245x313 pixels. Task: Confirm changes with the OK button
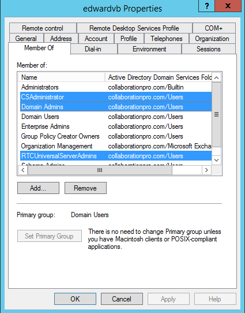(x=75, y=299)
